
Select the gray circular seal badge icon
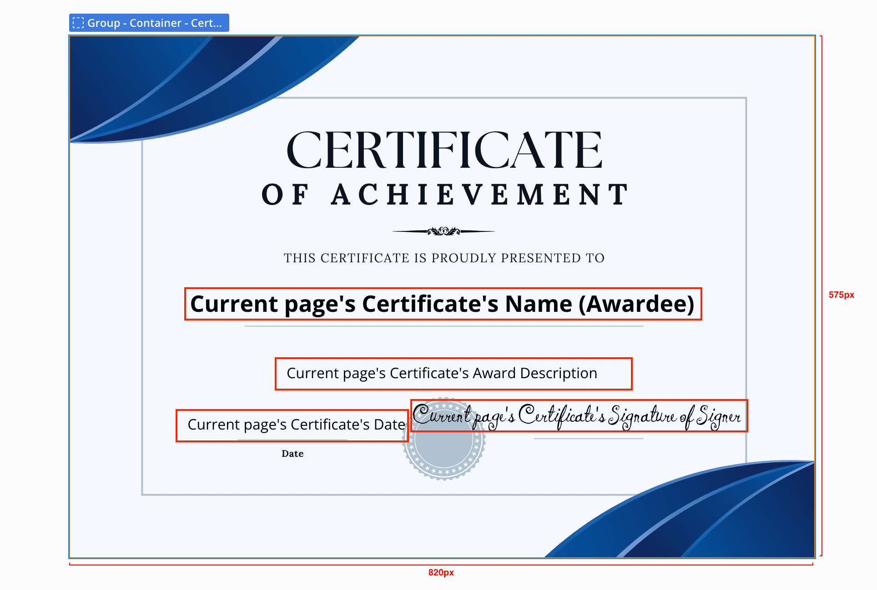444,450
